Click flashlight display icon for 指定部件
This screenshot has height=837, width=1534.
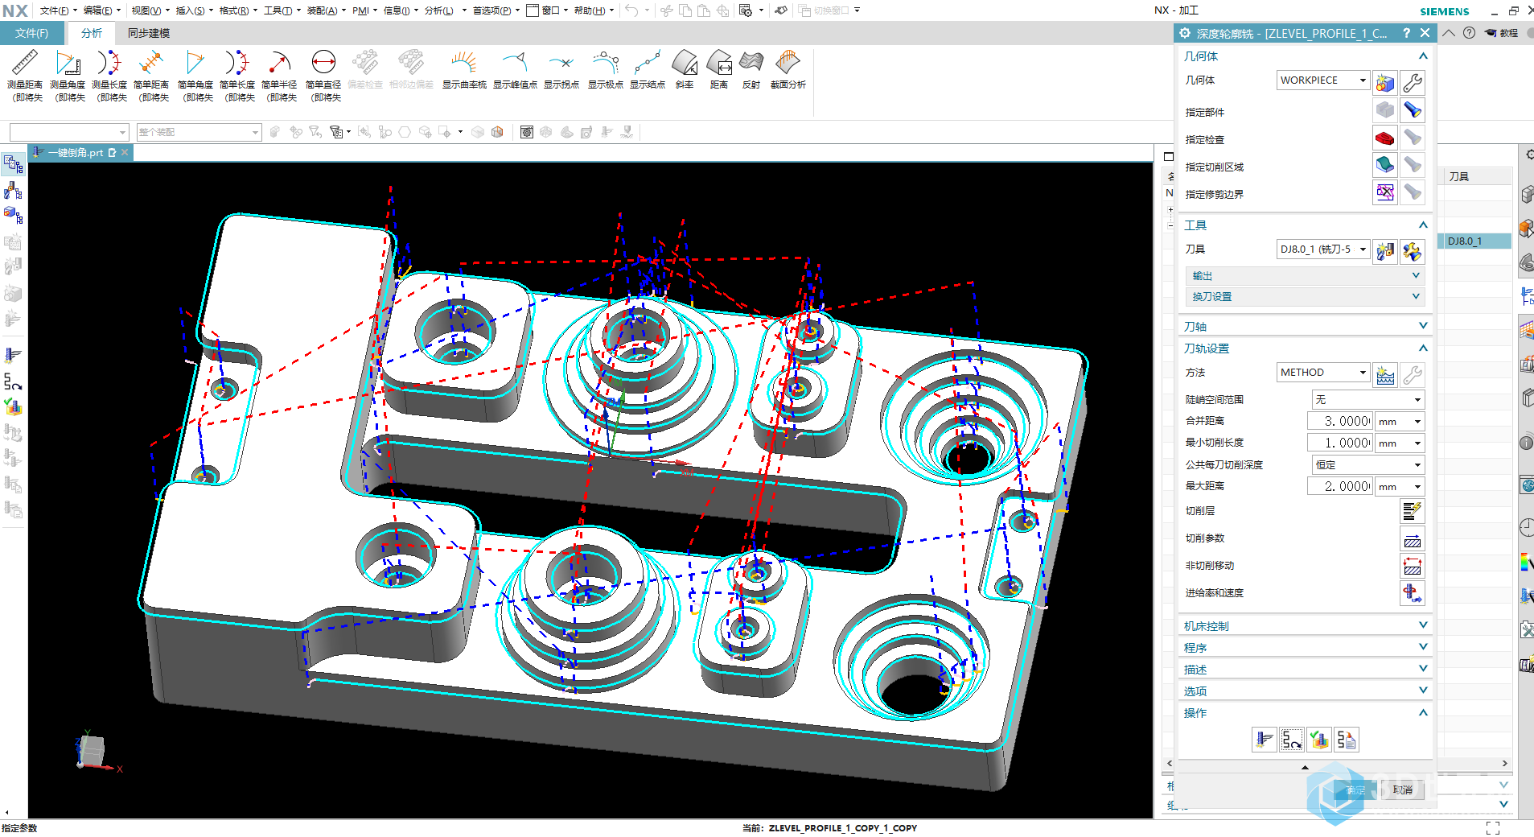(1413, 110)
